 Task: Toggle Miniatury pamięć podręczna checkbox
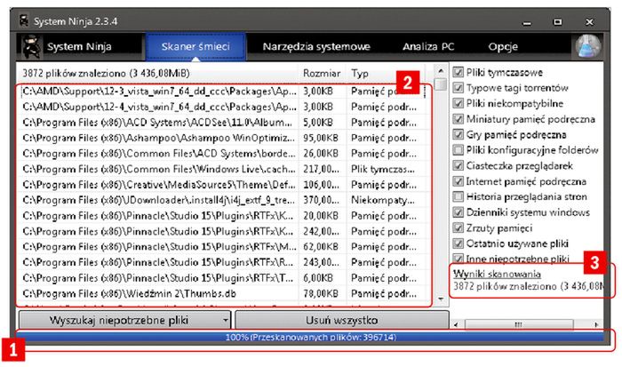[459, 118]
